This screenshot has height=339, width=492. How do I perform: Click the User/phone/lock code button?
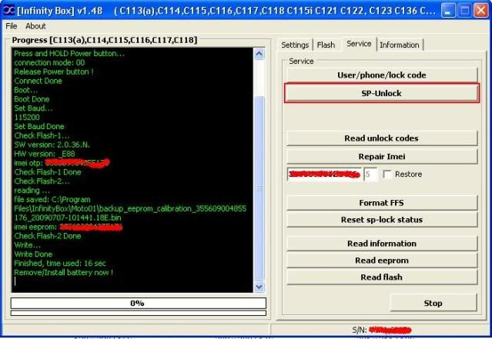pyautogui.click(x=382, y=75)
